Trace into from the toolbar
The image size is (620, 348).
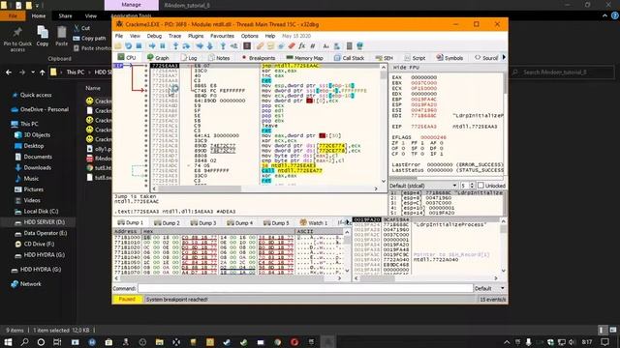200,46
